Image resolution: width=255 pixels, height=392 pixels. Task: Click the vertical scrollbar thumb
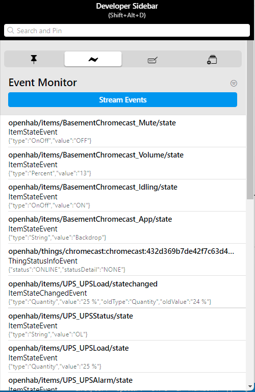pos(250,120)
